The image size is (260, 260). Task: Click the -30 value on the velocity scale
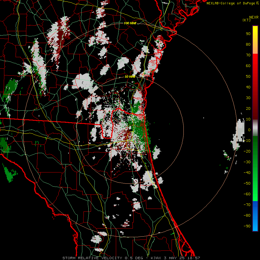[x=247, y=162]
